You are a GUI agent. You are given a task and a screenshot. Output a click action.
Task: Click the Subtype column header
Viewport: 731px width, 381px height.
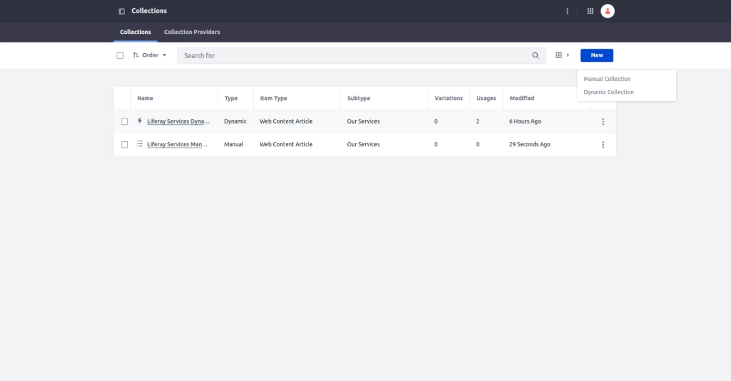(x=359, y=98)
